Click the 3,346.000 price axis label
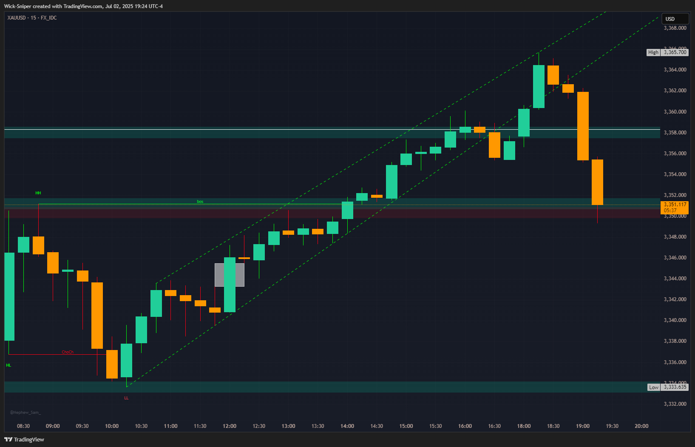Viewport: 695px width, 447px height. pyautogui.click(x=675, y=258)
